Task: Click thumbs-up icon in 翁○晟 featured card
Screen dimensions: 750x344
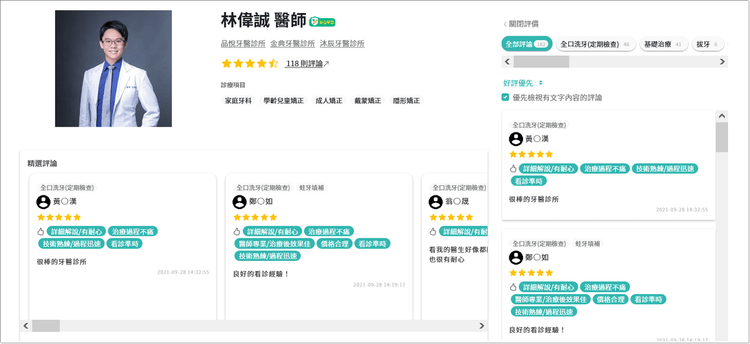Action: [x=433, y=232]
